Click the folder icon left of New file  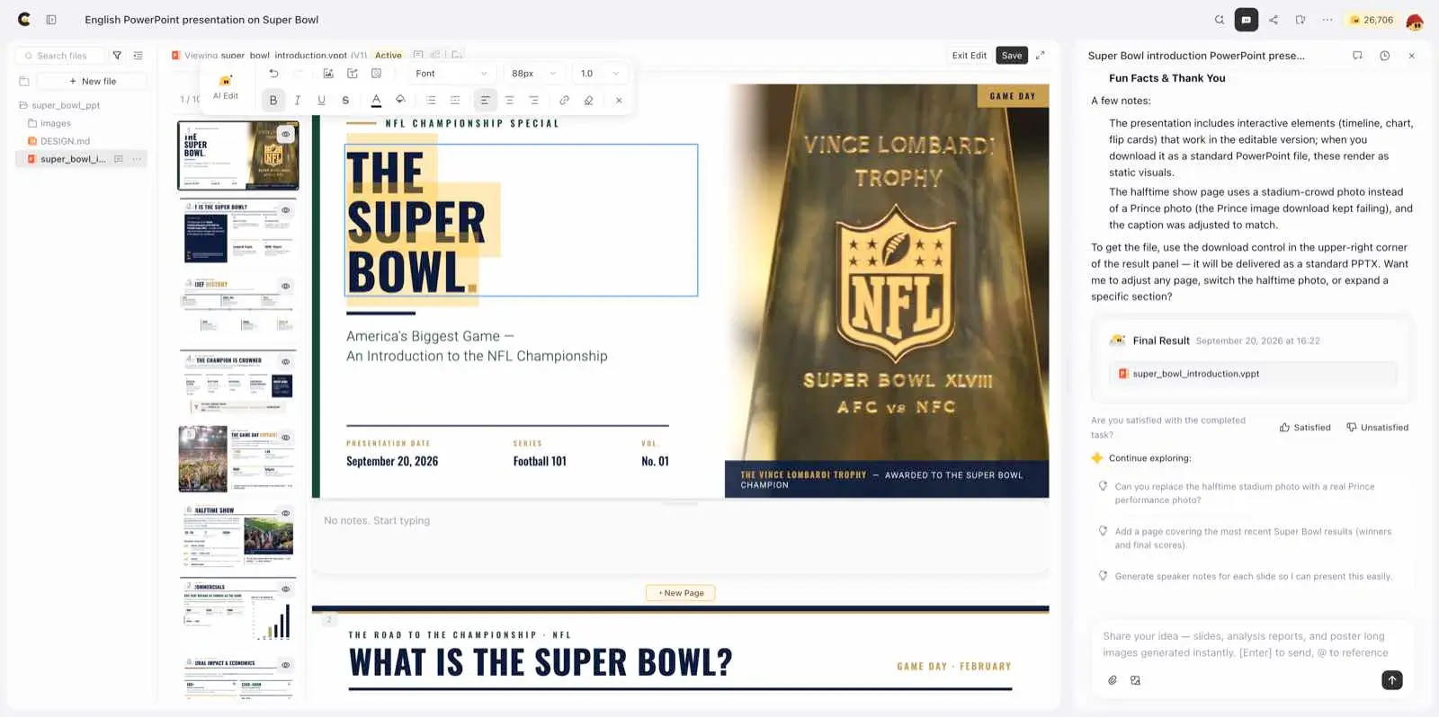point(24,81)
